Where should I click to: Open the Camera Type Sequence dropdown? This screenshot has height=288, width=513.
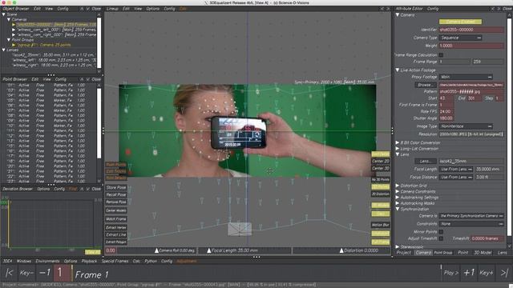(x=460, y=38)
